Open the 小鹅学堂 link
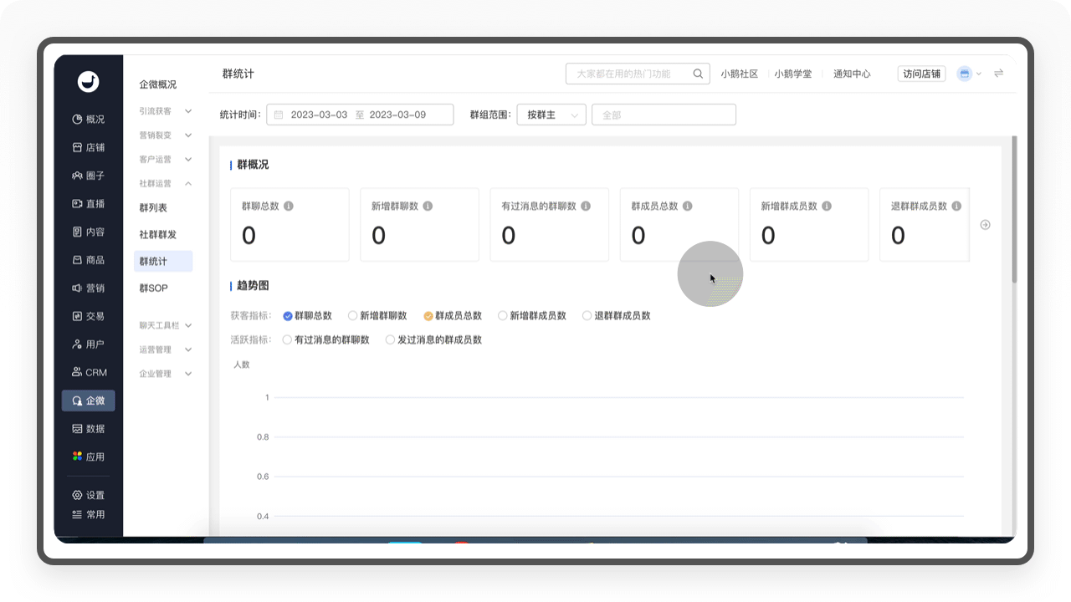Viewport: 1071px width, 602px height. click(x=793, y=74)
